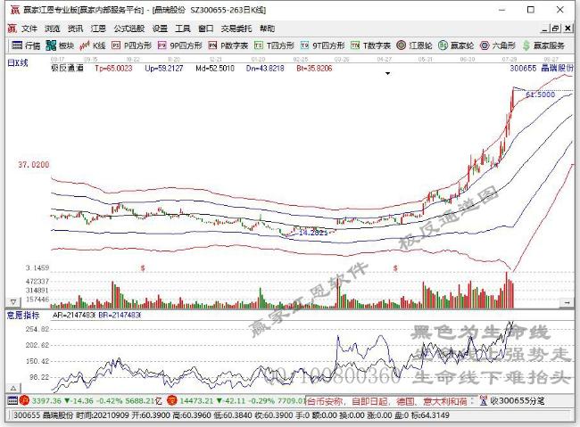Open the P数字表 number table
The height and width of the screenshot is (427, 580).
click(227, 45)
